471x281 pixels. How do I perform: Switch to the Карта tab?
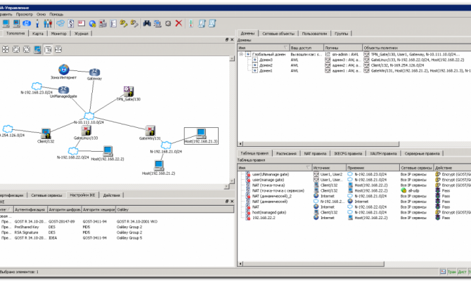pos(38,34)
